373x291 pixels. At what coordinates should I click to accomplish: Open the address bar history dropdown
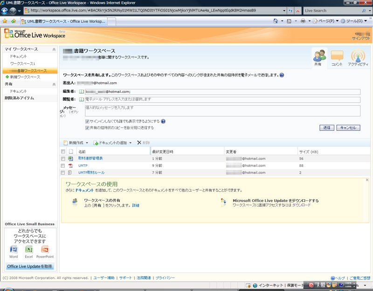click(x=284, y=11)
